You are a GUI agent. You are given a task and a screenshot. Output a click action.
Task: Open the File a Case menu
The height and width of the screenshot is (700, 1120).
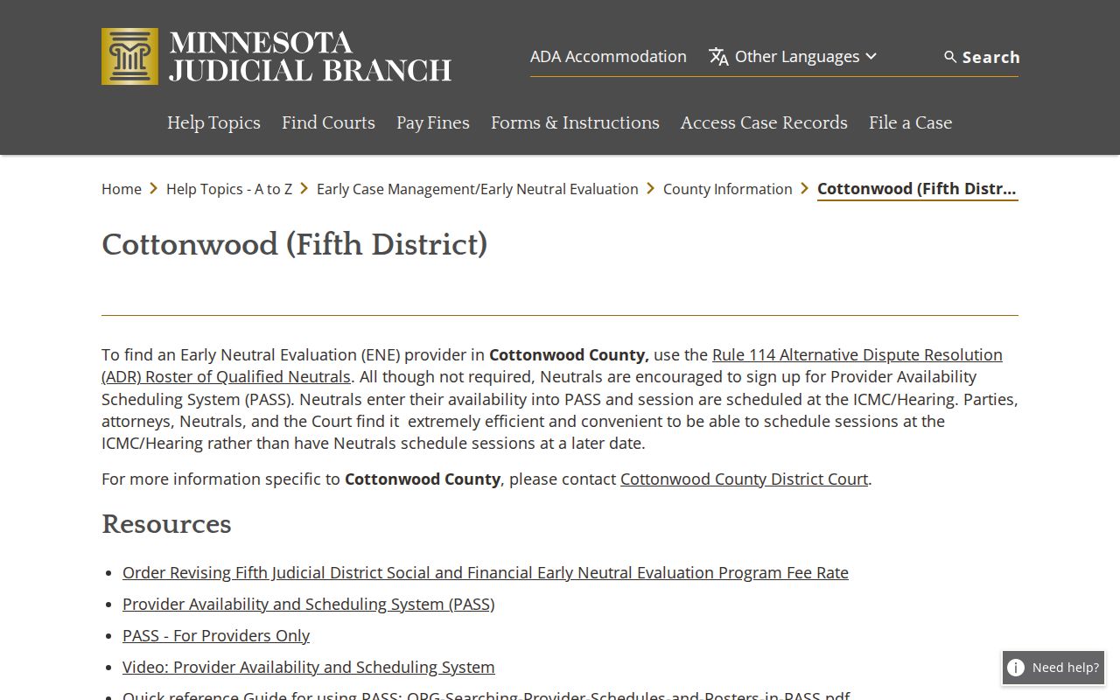(x=910, y=122)
